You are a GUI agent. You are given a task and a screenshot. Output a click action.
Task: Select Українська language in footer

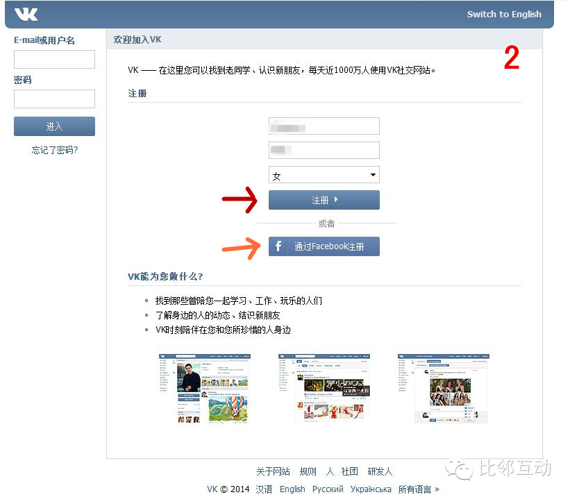(371, 489)
